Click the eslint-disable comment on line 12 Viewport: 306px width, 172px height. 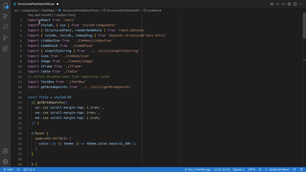68,77
